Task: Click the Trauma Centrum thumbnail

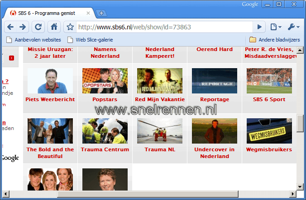Action: point(105,131)
